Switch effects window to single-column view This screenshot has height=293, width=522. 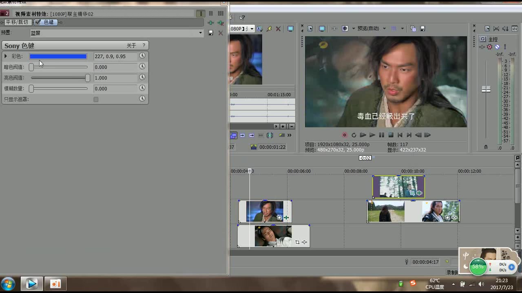(201, 14)
